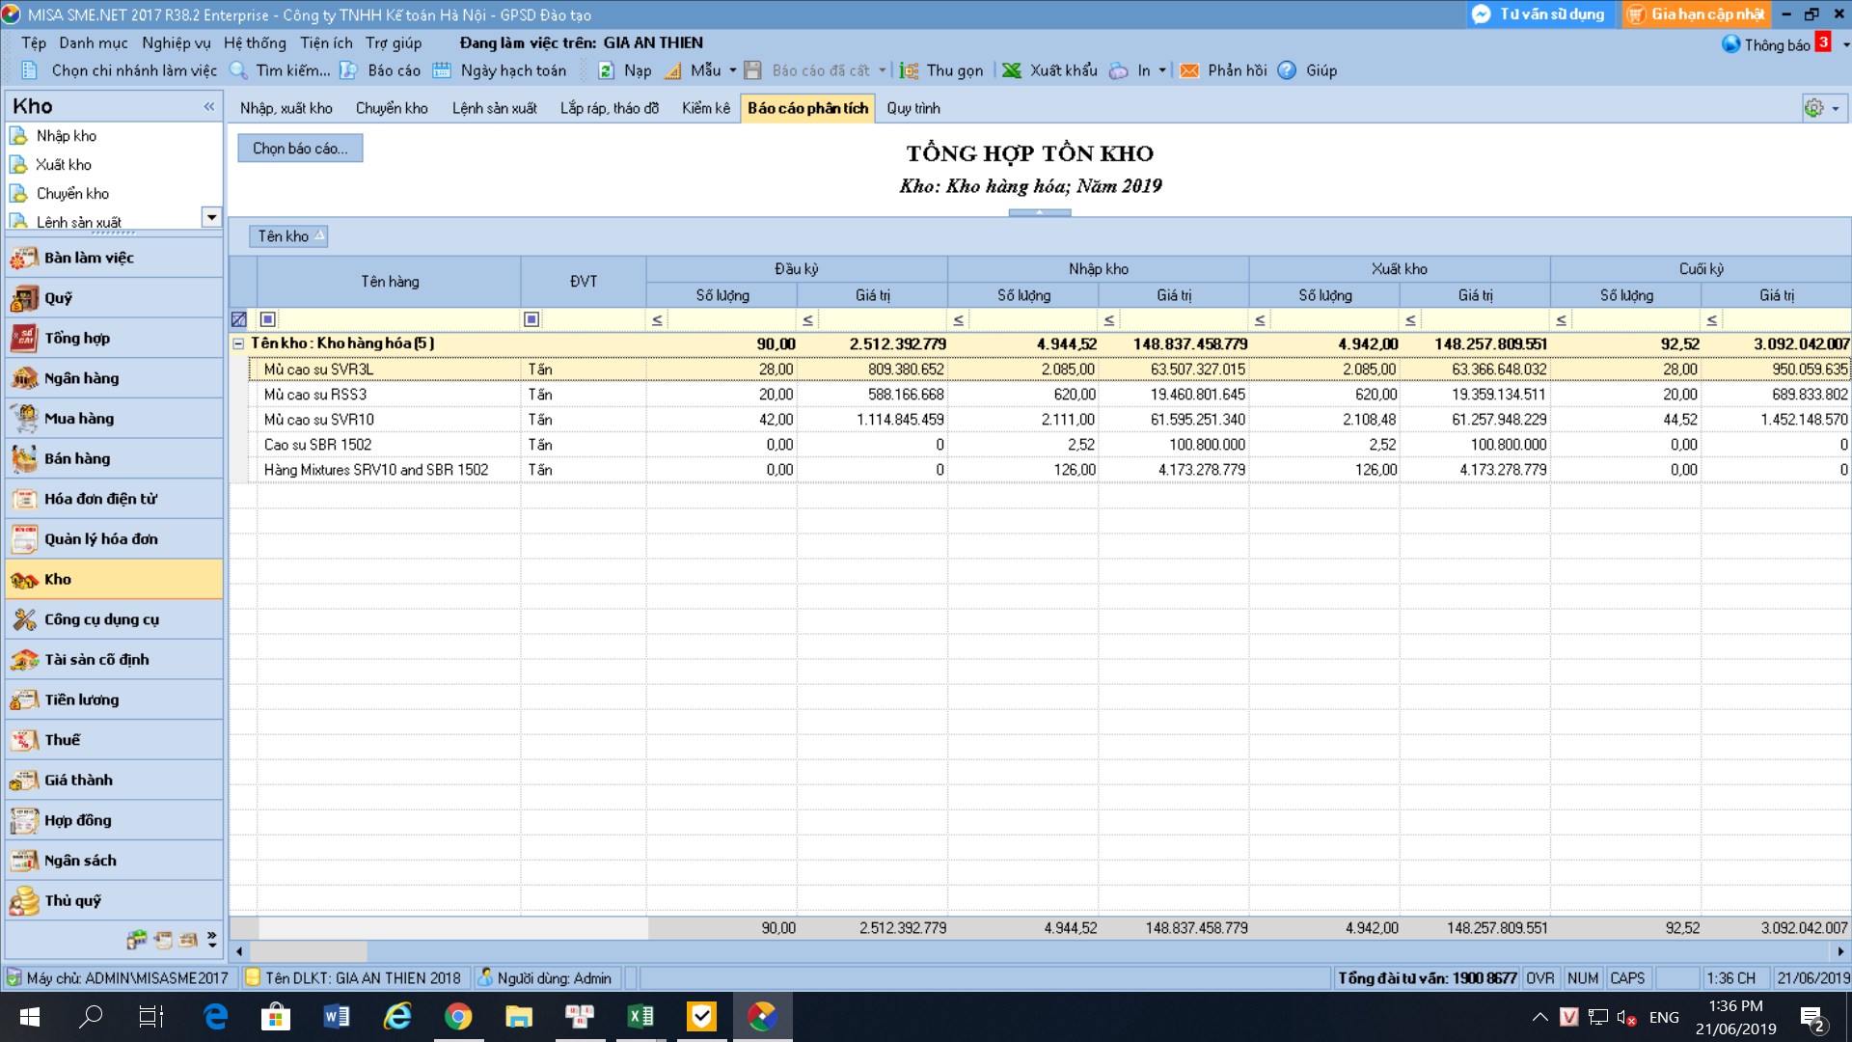Click the Nạp reload icon in toolbar
Screen dimensions: 1852x1042
coord(606,70)
